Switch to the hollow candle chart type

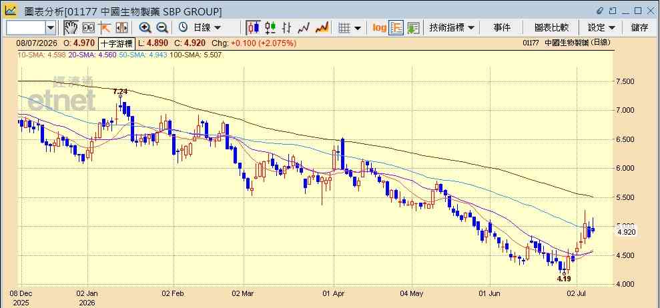[270, 28]
